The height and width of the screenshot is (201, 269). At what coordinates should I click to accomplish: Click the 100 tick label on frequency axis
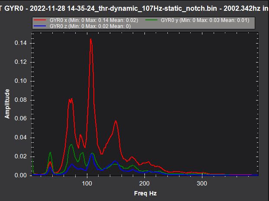coord(87,184)
